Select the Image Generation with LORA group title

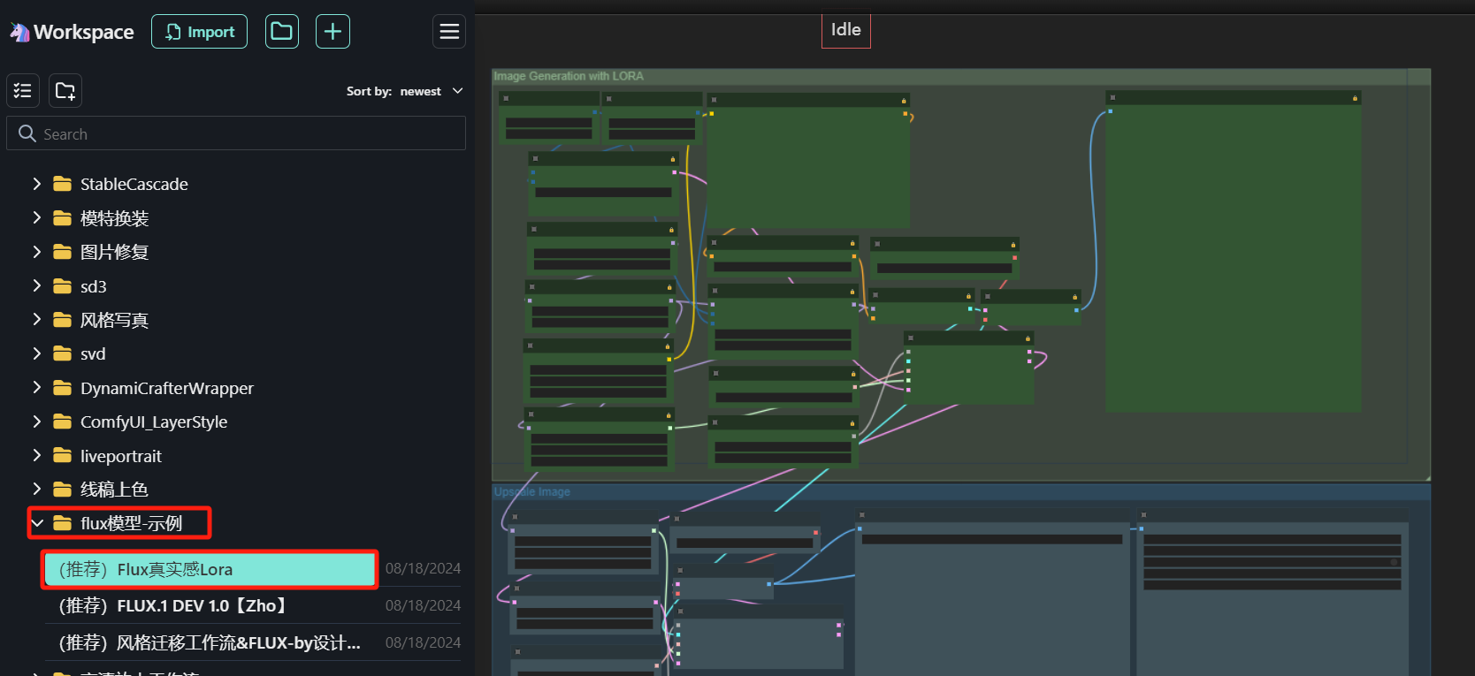coord(569,76)
